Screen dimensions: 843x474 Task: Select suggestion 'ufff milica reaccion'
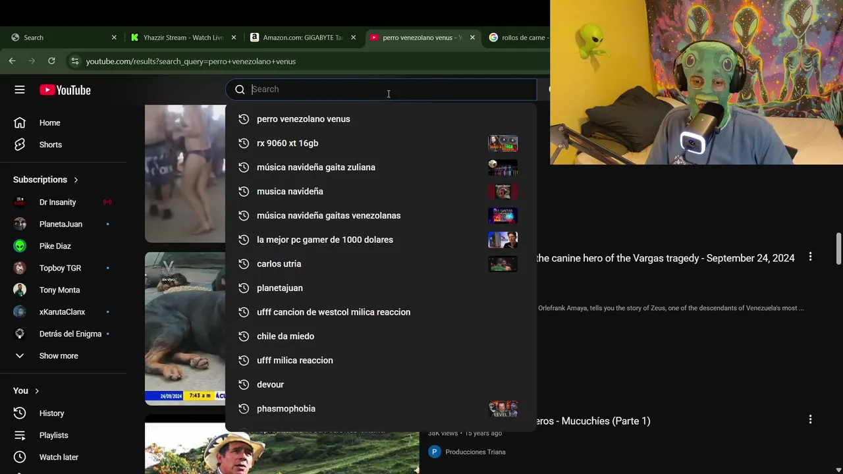[x=381, y=360]
